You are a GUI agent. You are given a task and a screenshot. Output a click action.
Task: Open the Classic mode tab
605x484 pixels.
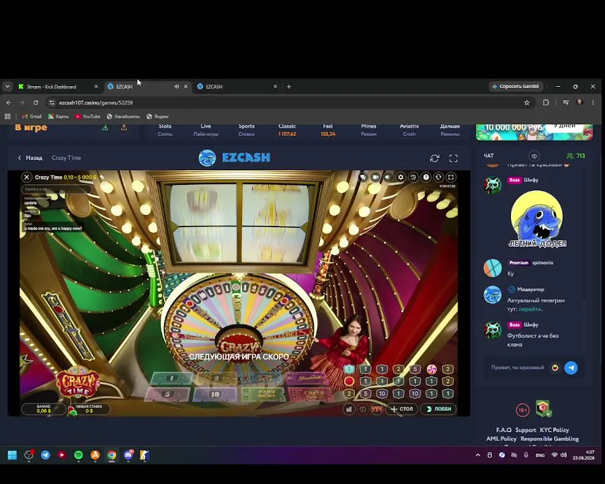(x=287, y=130)
